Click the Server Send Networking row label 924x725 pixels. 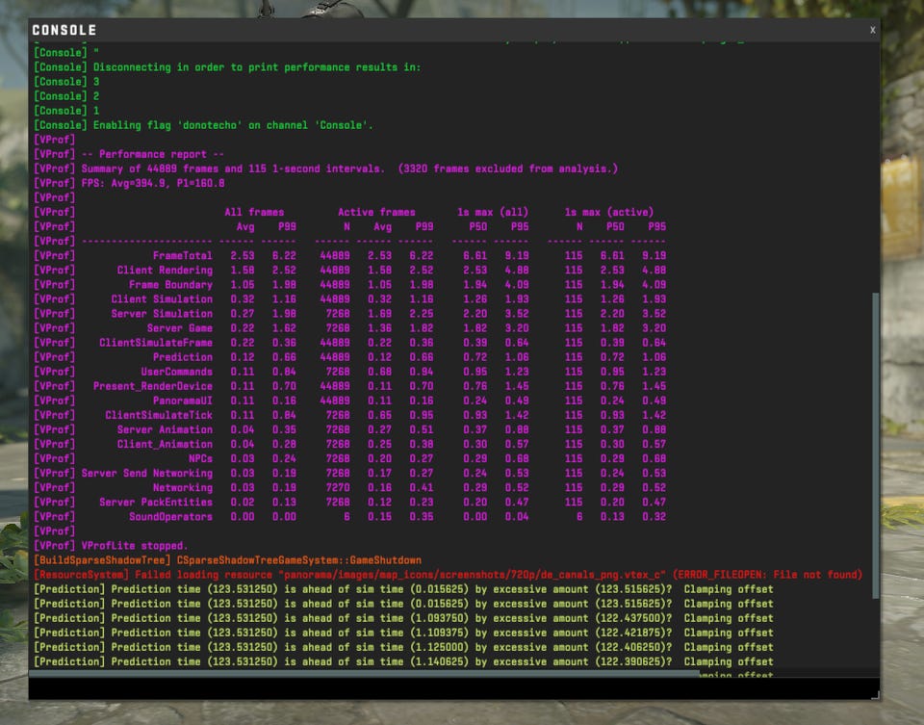coord(146,473)
